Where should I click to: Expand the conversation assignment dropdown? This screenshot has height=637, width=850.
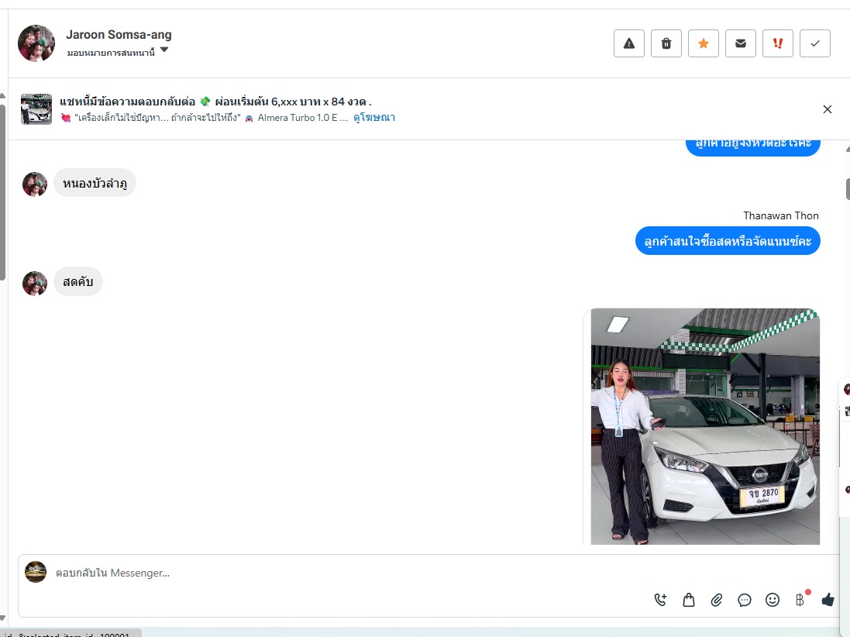pyautogui.click(x=118, y=52)
